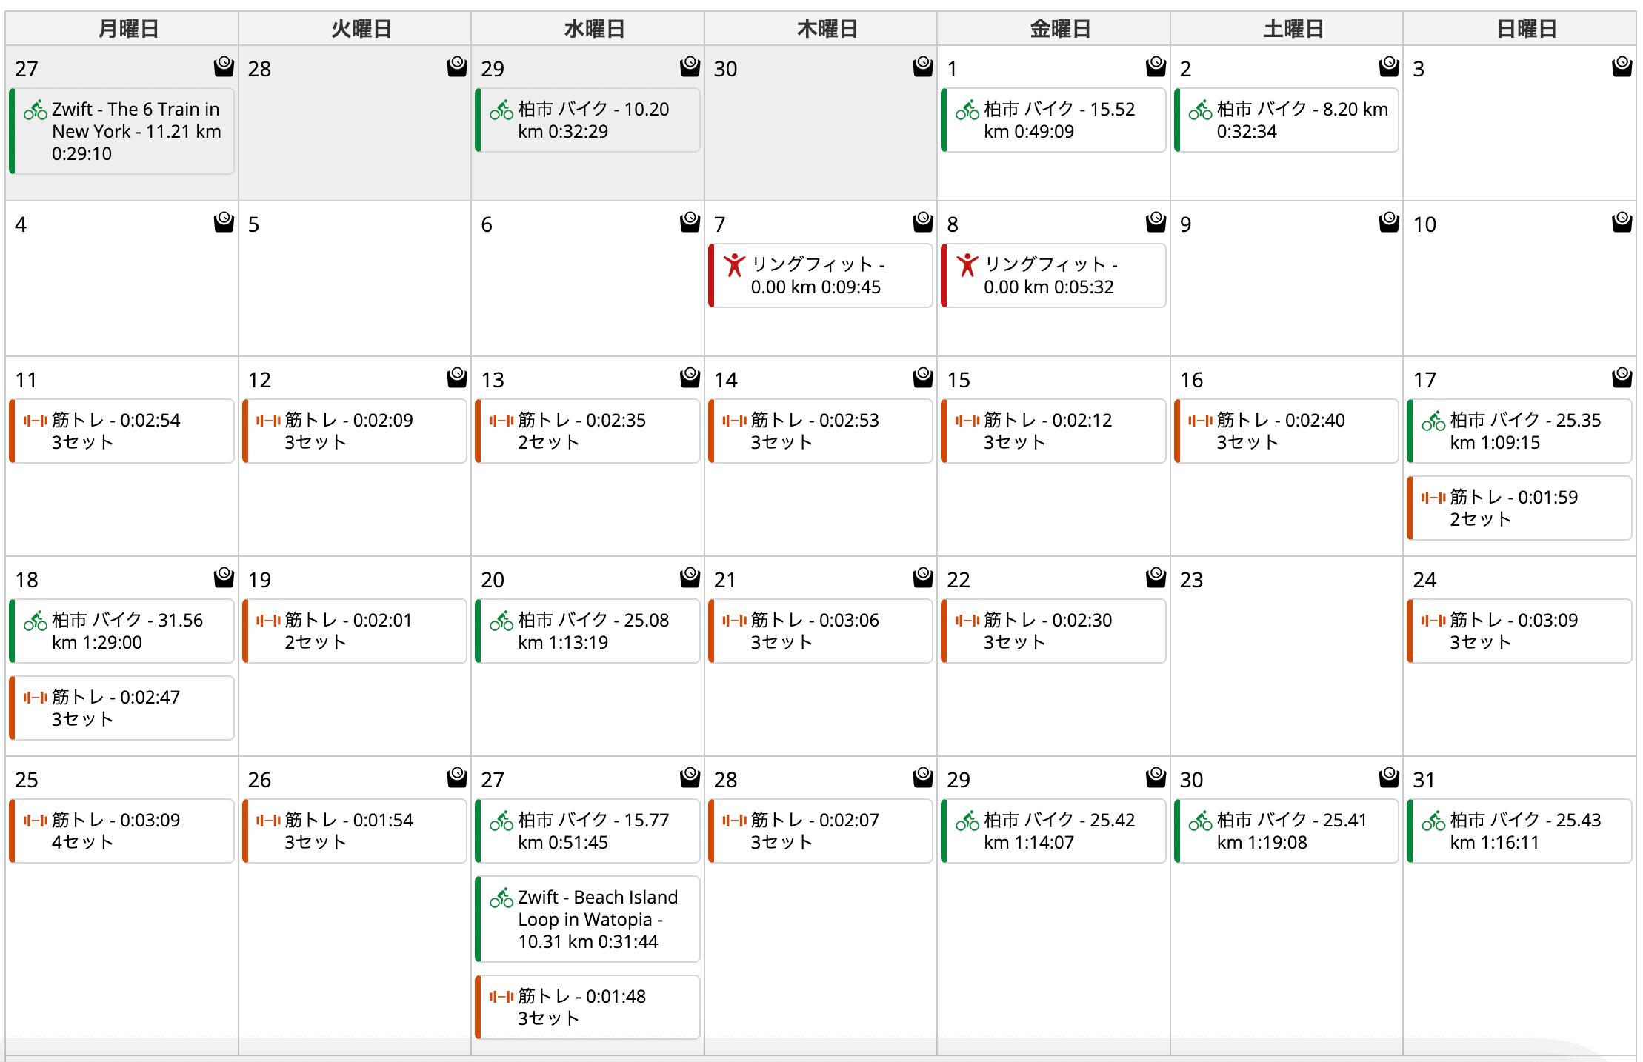Open 柏市 バイク 25.43 km on day 31

coord(1519,831)
